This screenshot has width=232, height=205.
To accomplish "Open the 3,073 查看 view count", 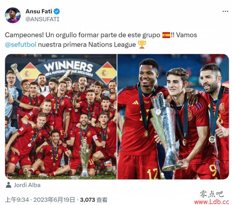I will [x=94, y=200].
